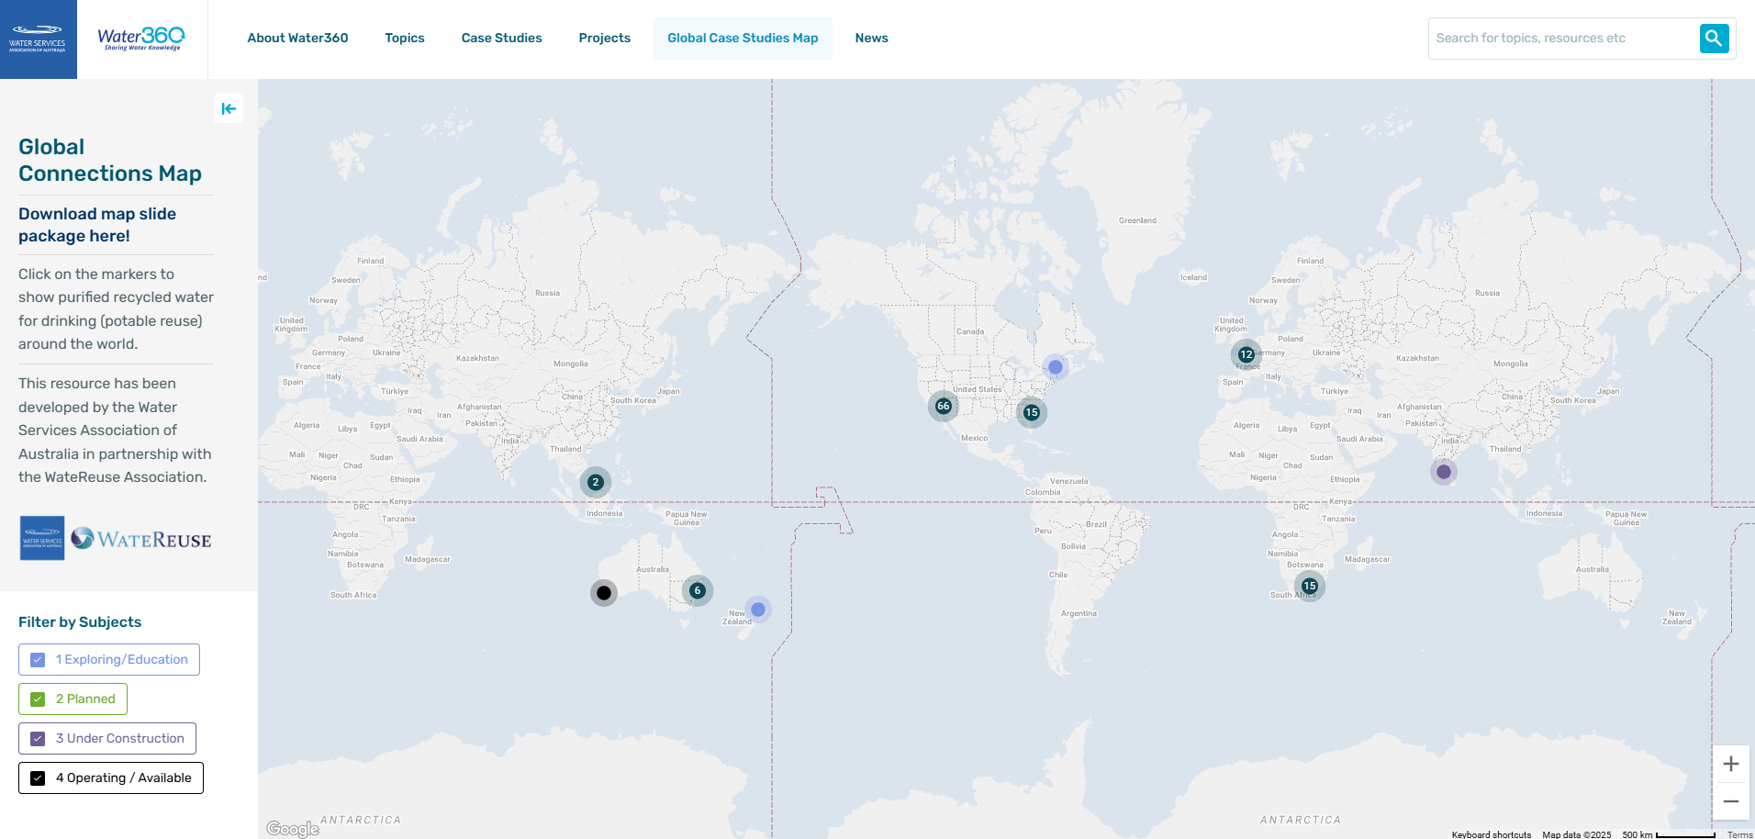Click the 12 cluster marker over Europe
The image size is (1755, 839).
coord(1246,353)
